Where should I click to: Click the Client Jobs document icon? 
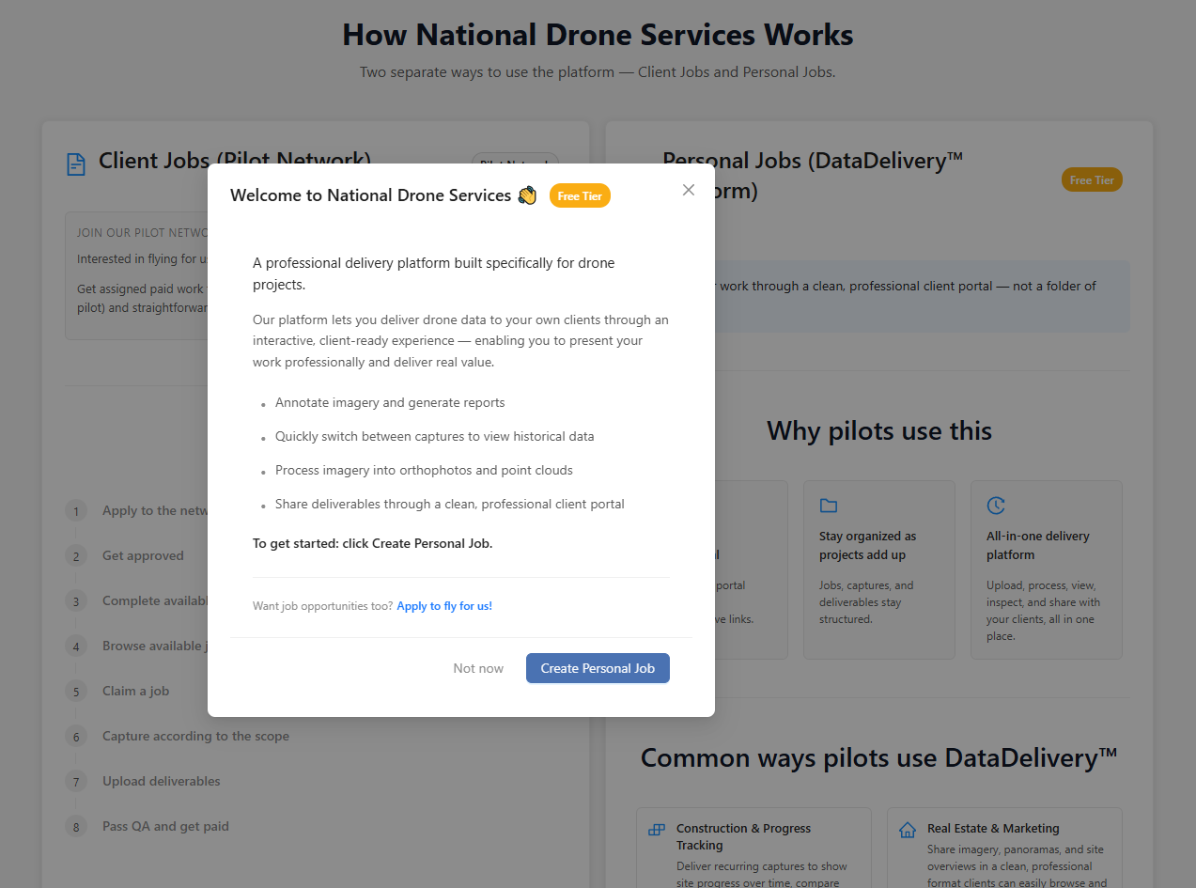(x=76, y=164)
